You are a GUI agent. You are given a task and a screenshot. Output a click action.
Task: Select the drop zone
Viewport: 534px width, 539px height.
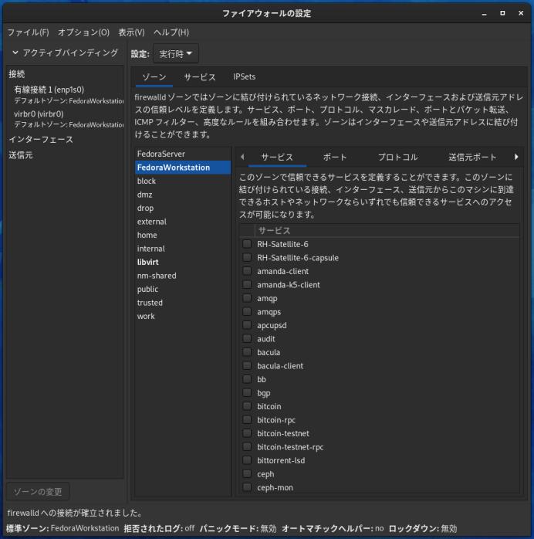coord(183,208)
